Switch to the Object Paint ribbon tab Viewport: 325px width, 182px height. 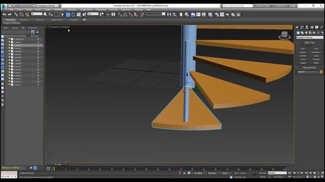click(57, 20)
